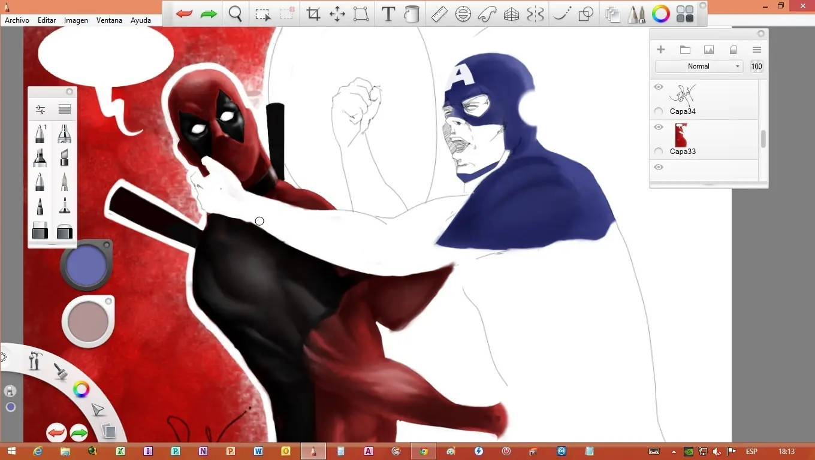The height and width of the screenshot is (460, 815).
Task: Toggle the Symmetry tool in toolbar
Action: point(535,14)
